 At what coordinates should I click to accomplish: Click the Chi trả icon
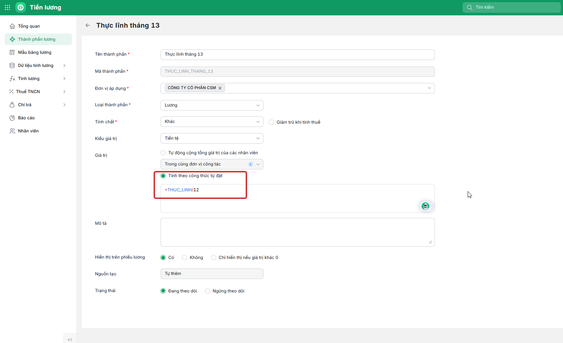(12, 105)
